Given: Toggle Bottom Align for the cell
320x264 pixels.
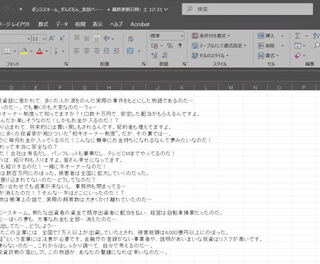Looking at the screenshot, I should tap(97, 39).
